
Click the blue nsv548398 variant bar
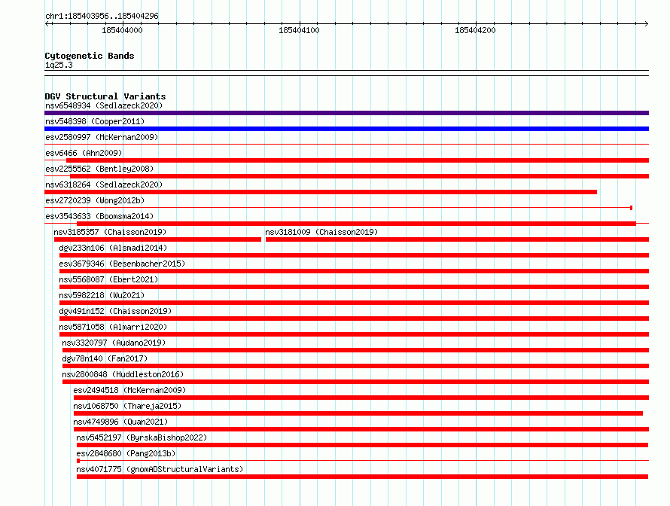[x=346, y=129]
